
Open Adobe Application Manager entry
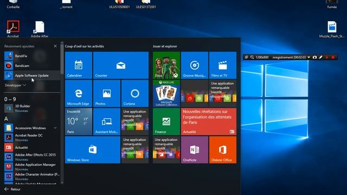[32, 167]
